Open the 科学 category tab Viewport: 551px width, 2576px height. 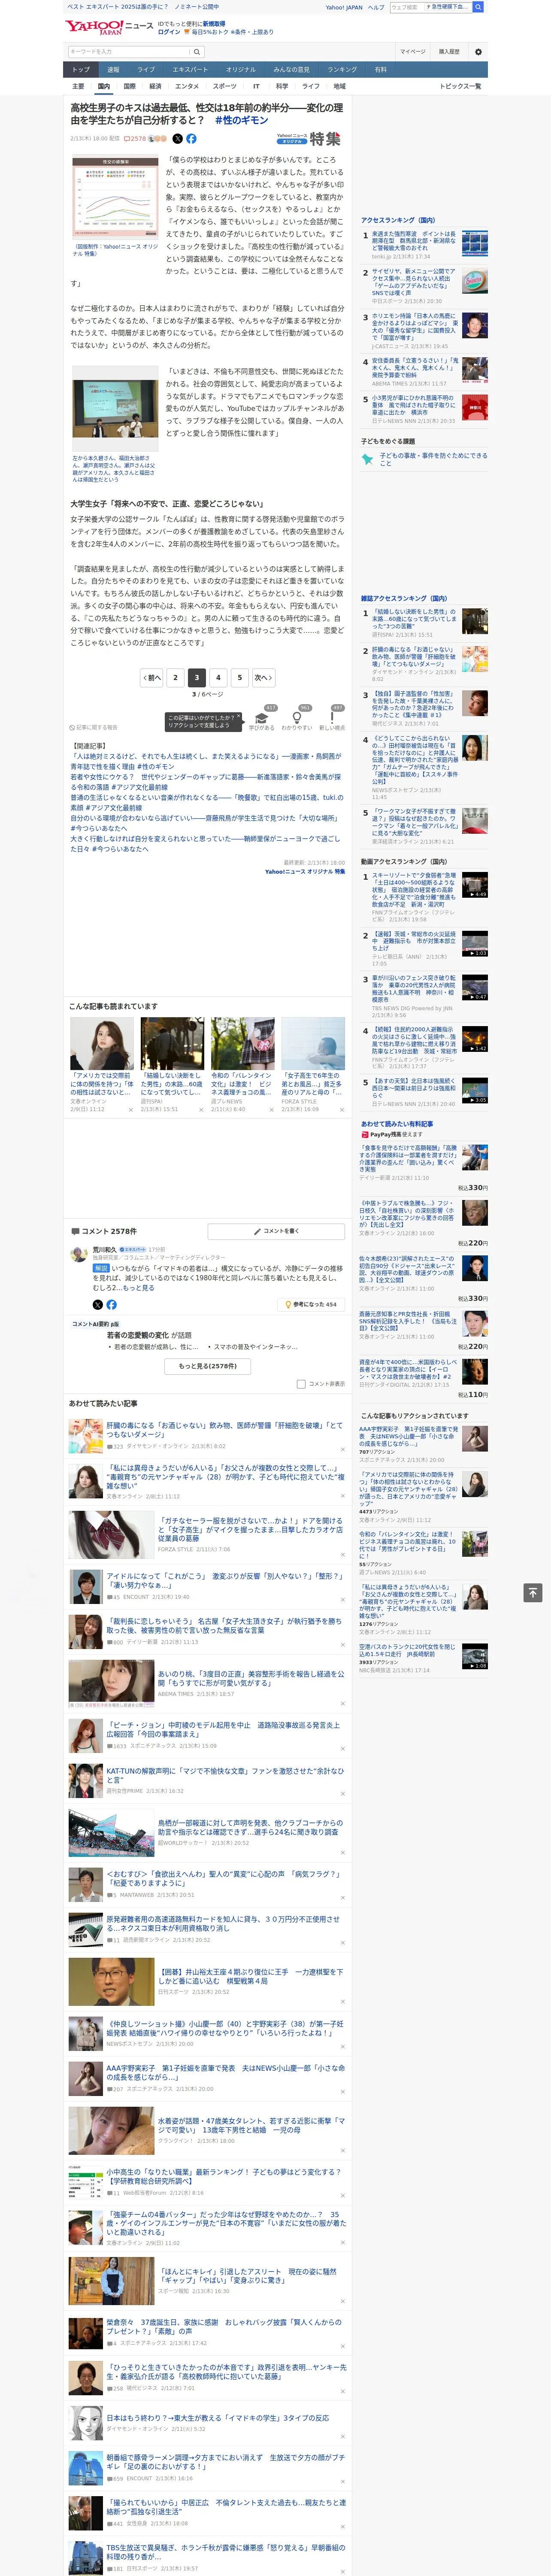point(282,86)
